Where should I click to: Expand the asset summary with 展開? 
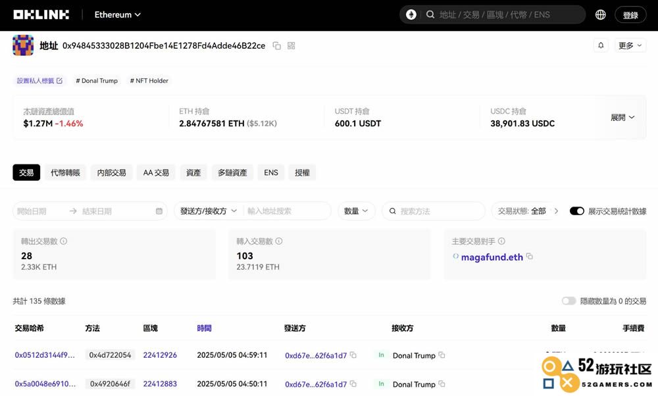point(622,118)
